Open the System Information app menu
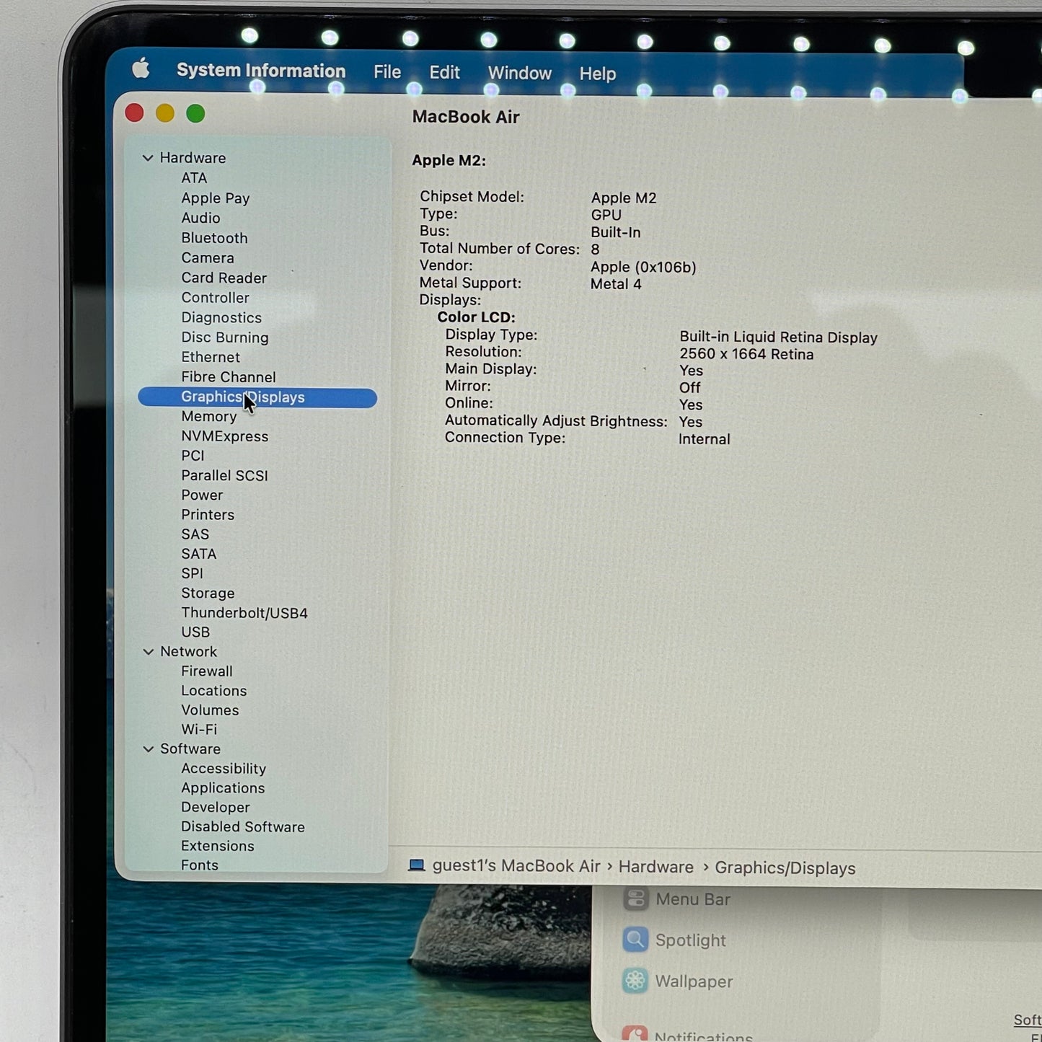This screenshot has height=1042, width=1042. [261, 71]
